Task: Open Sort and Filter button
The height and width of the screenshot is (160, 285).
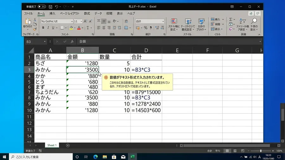Action: 243,24
